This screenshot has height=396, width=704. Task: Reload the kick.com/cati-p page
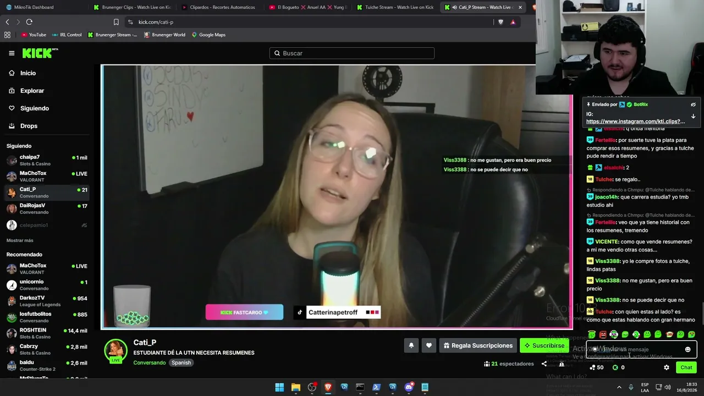pos(29,22)
